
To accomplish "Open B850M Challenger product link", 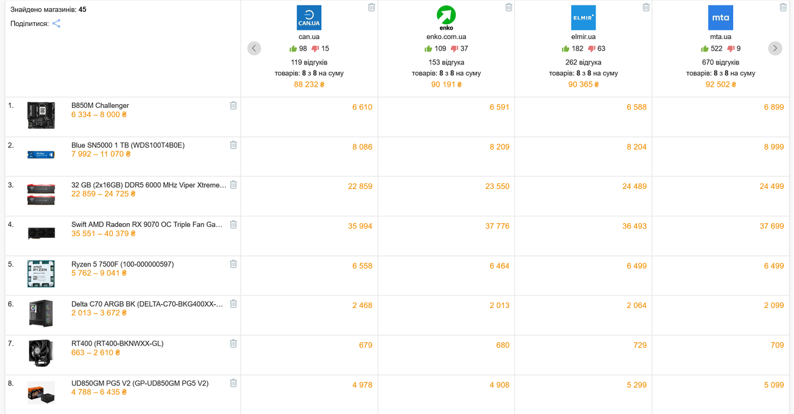I will (x=100, y=105).
